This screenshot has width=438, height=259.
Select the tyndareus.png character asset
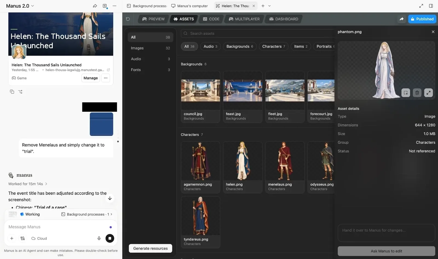tap(200, 222)
